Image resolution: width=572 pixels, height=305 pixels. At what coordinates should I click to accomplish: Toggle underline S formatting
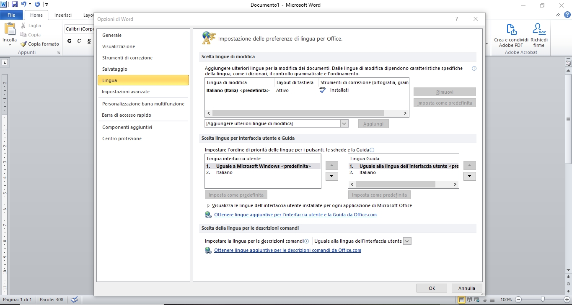(89, 41)
